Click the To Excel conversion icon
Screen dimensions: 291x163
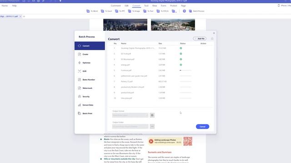(x=106, y=11)
